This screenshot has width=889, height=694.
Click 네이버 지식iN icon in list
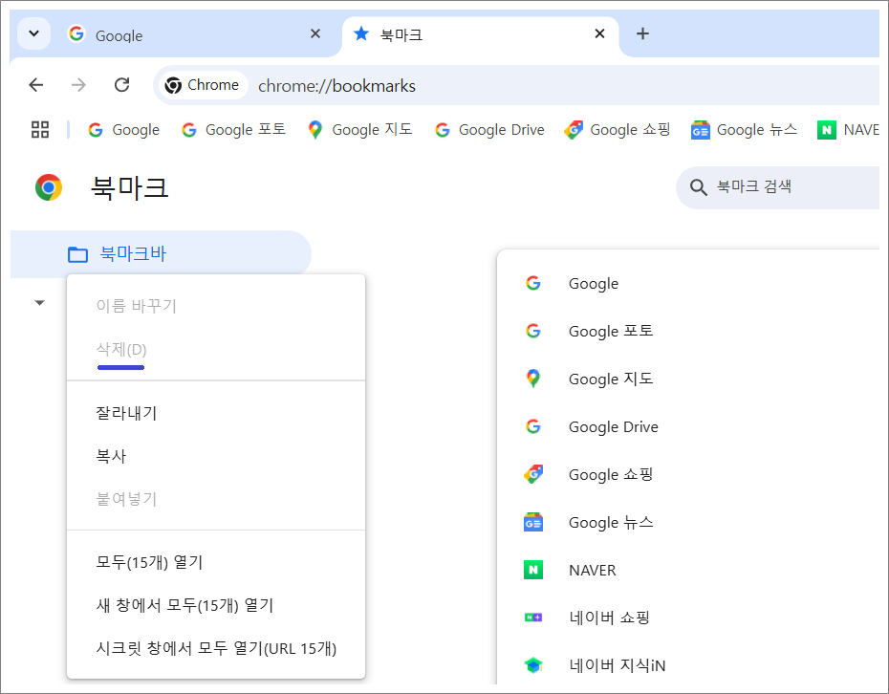[533, 665]
